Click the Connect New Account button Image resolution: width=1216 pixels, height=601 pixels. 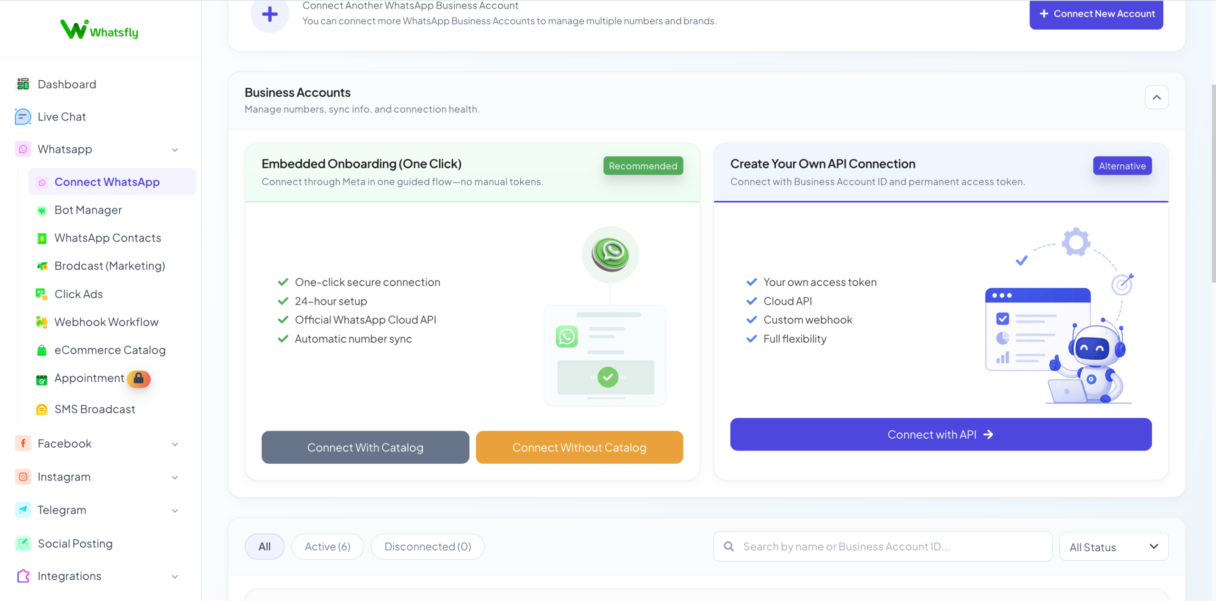(1096, 14)
